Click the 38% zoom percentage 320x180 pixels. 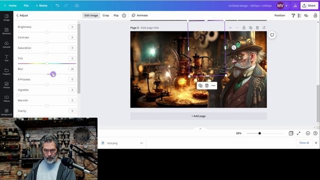pos(238,133)
